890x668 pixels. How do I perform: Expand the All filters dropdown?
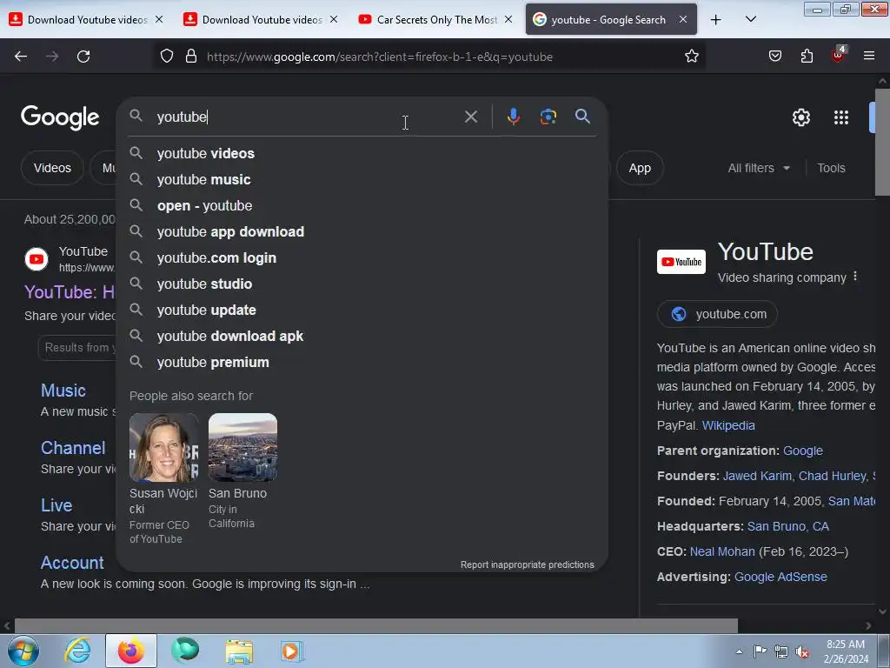click(759, 168)
